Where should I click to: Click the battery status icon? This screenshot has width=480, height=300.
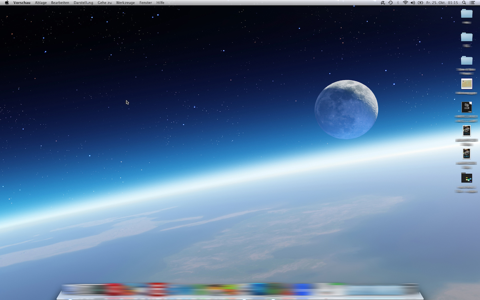420,3
